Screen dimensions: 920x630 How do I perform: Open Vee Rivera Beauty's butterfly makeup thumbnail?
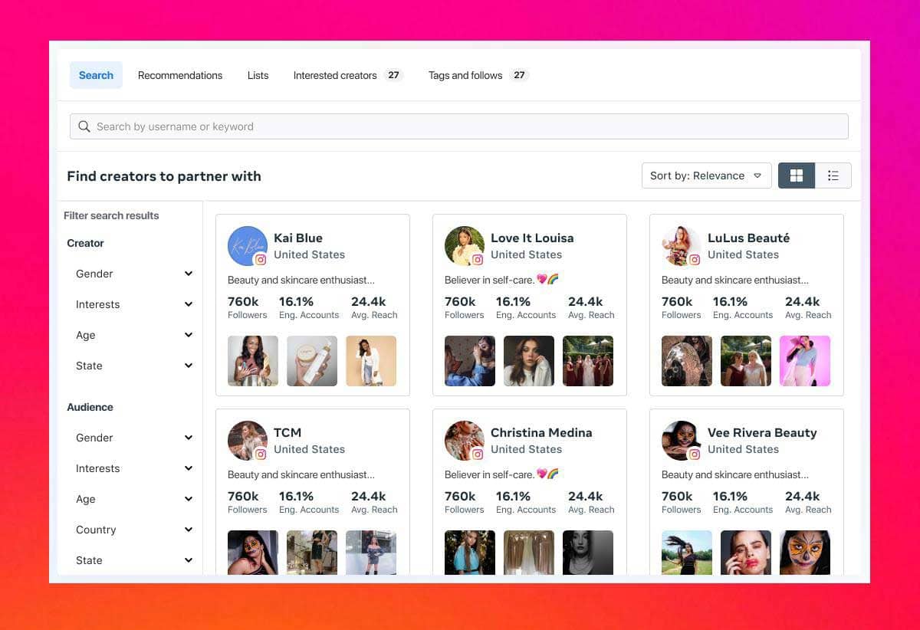[x=805, y=553]
